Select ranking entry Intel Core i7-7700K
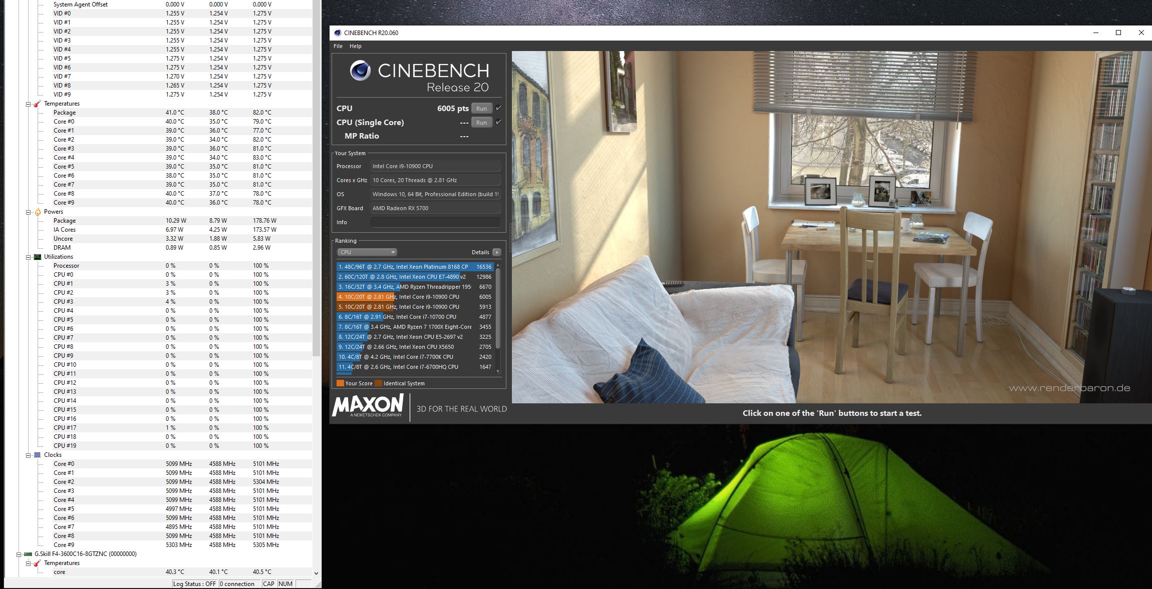The width and height of the screenshot is (1152, 589). coord(415,357)
